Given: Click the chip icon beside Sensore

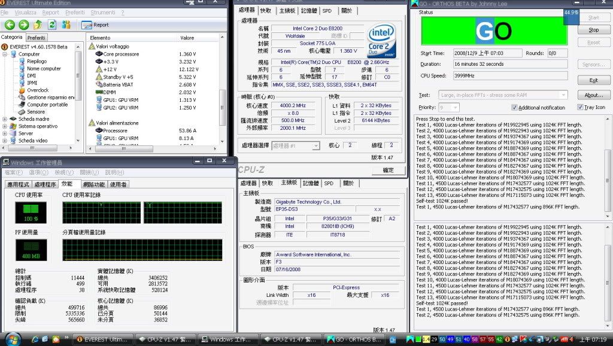Looking at the screenshot, I should pyautogui.click(x=22, y=112).
